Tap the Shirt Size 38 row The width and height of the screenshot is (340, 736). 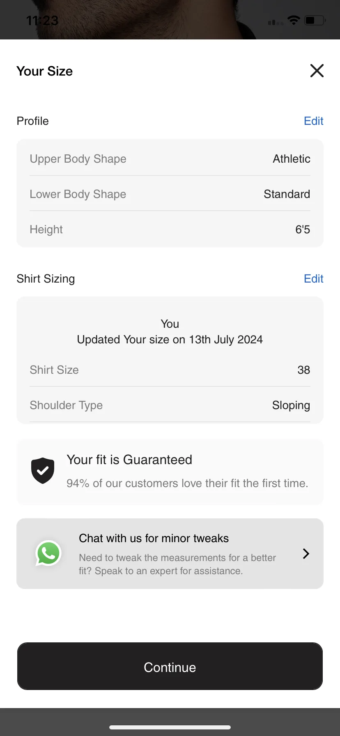170,370
